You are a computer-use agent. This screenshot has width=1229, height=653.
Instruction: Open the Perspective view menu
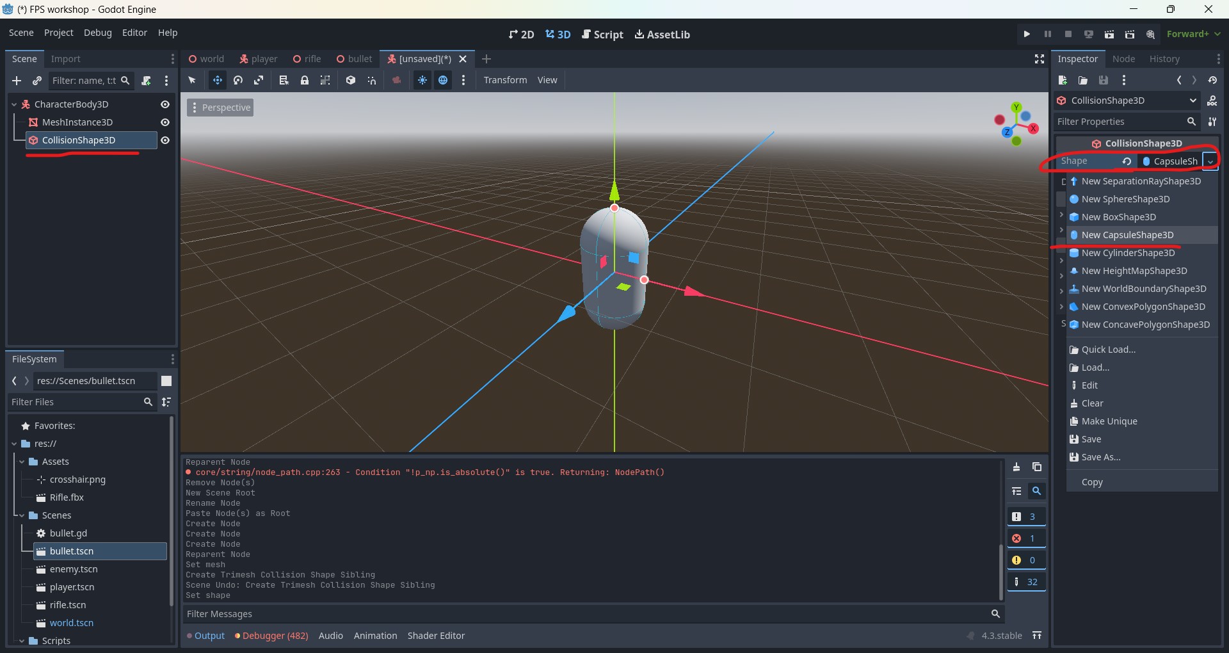220,108
